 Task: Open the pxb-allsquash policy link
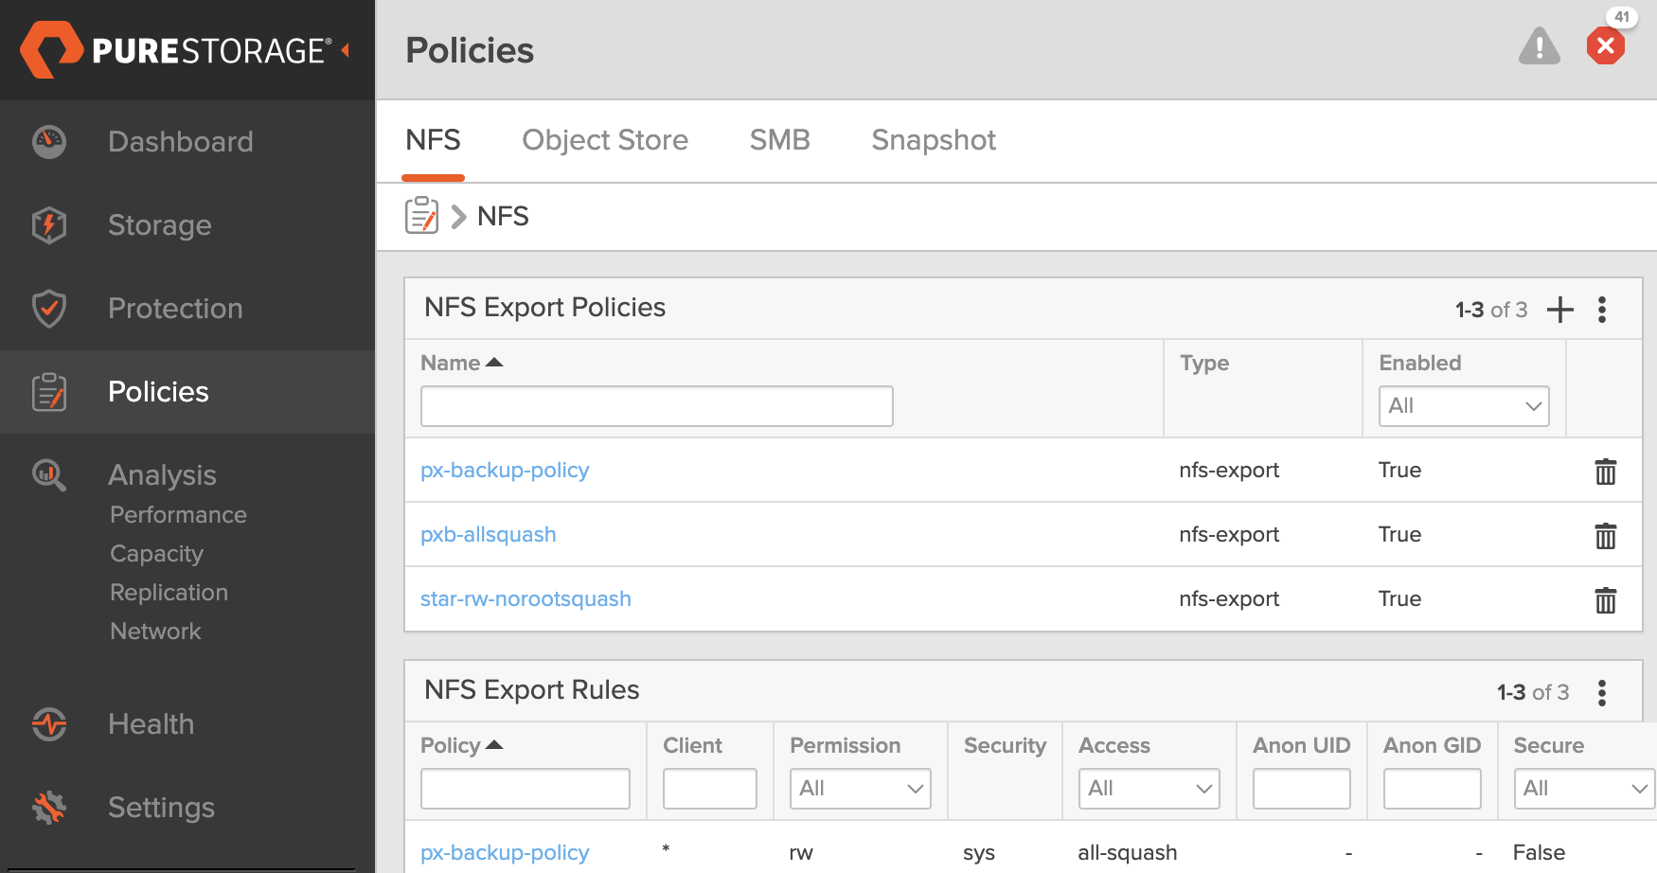(488, 535)
